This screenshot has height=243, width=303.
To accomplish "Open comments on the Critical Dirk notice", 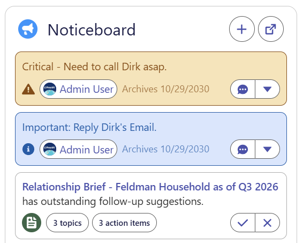I will pos(243,89).
